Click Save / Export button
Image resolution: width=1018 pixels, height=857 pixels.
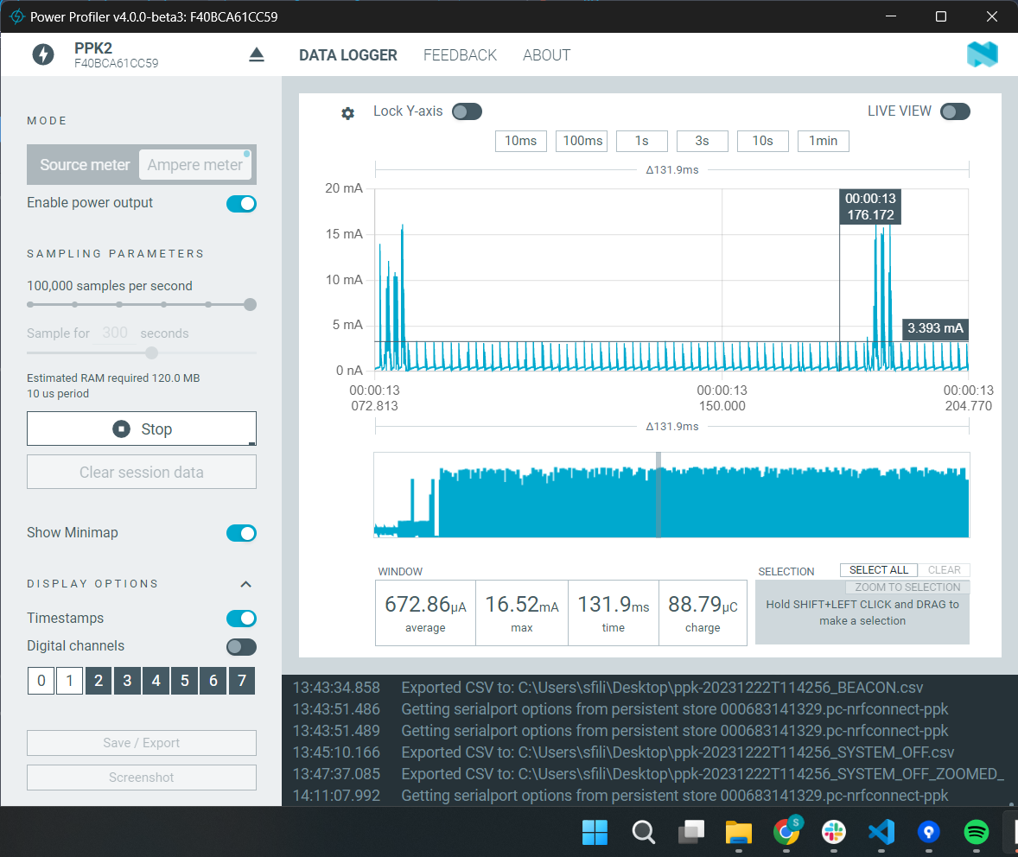142,743
